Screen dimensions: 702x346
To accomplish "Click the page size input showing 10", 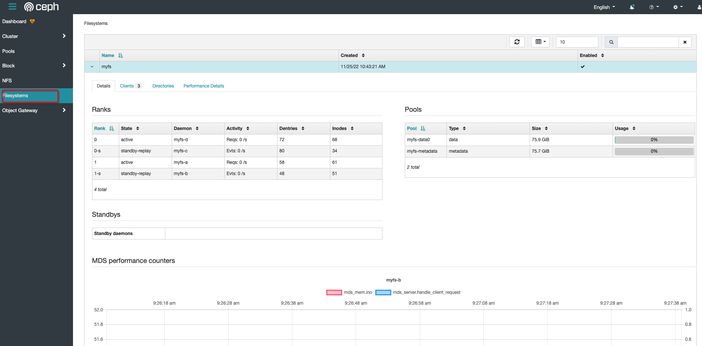I will 577,42.
